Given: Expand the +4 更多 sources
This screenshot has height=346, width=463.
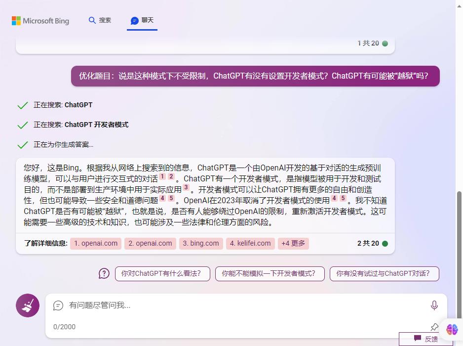Looking at the screenshot, I should (x=293, y=243).
